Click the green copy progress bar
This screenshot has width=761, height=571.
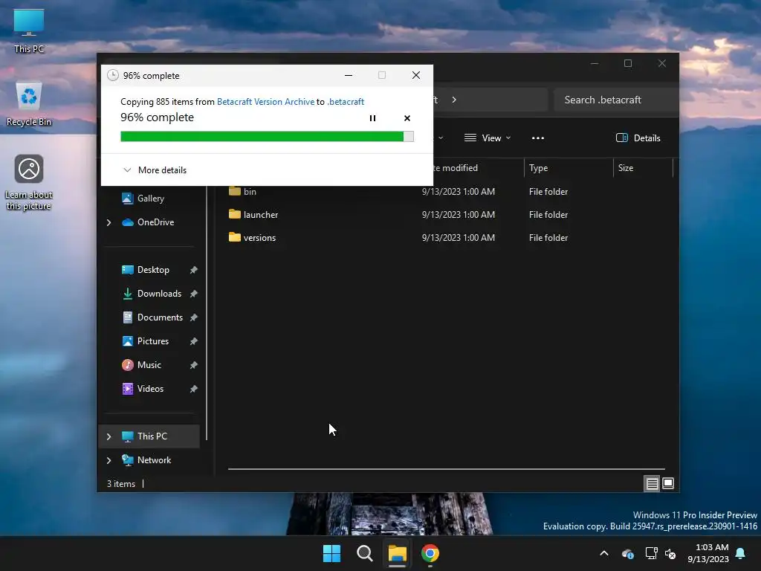(x=267, y=137)
